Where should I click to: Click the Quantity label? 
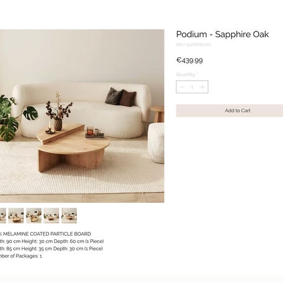(x=187, y=74)
